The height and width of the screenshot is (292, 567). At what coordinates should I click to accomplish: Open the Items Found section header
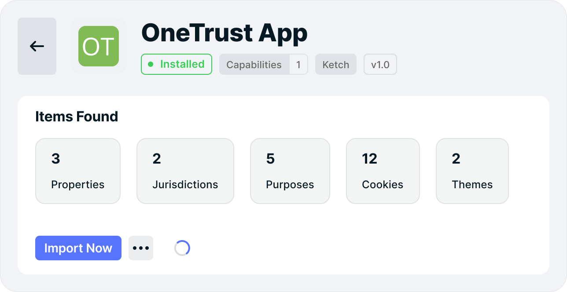coord(77,117)
